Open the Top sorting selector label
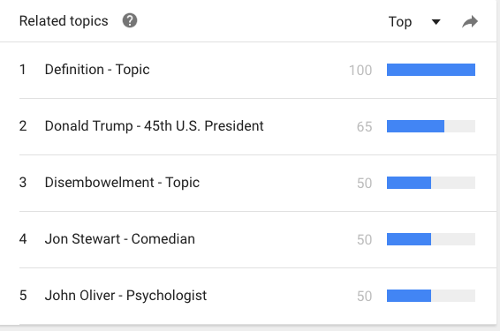 point(400,22)
